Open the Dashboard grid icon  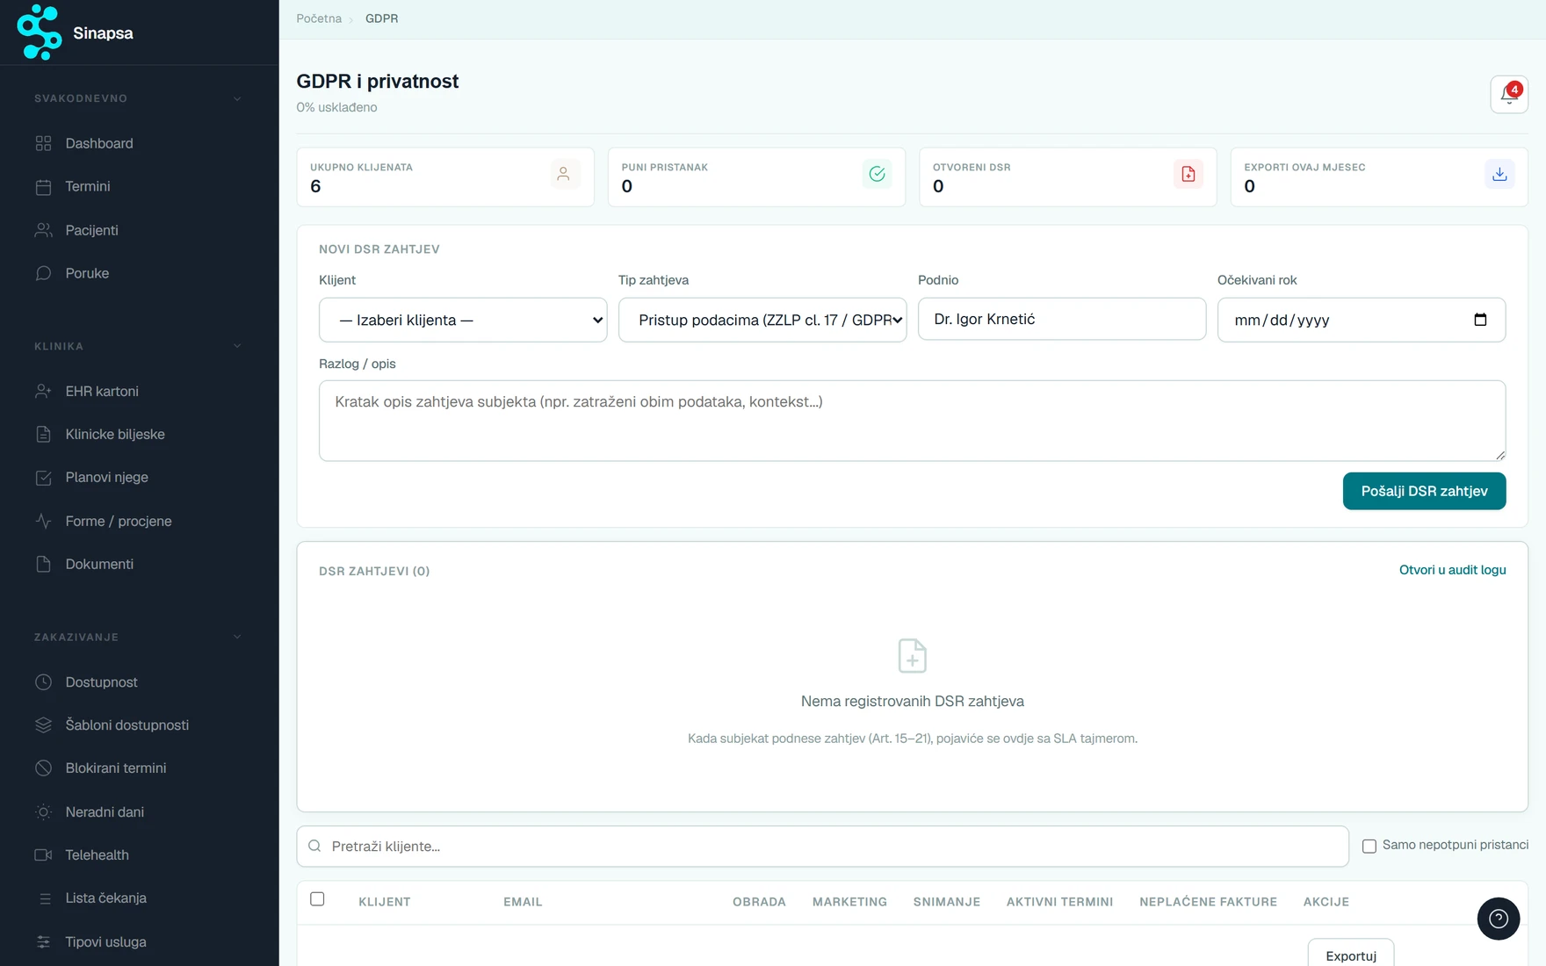pos(43,143)
